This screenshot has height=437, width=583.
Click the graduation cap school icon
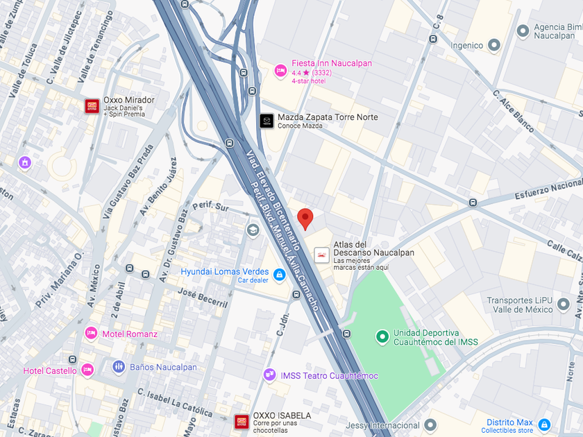(x=253, y=230)
